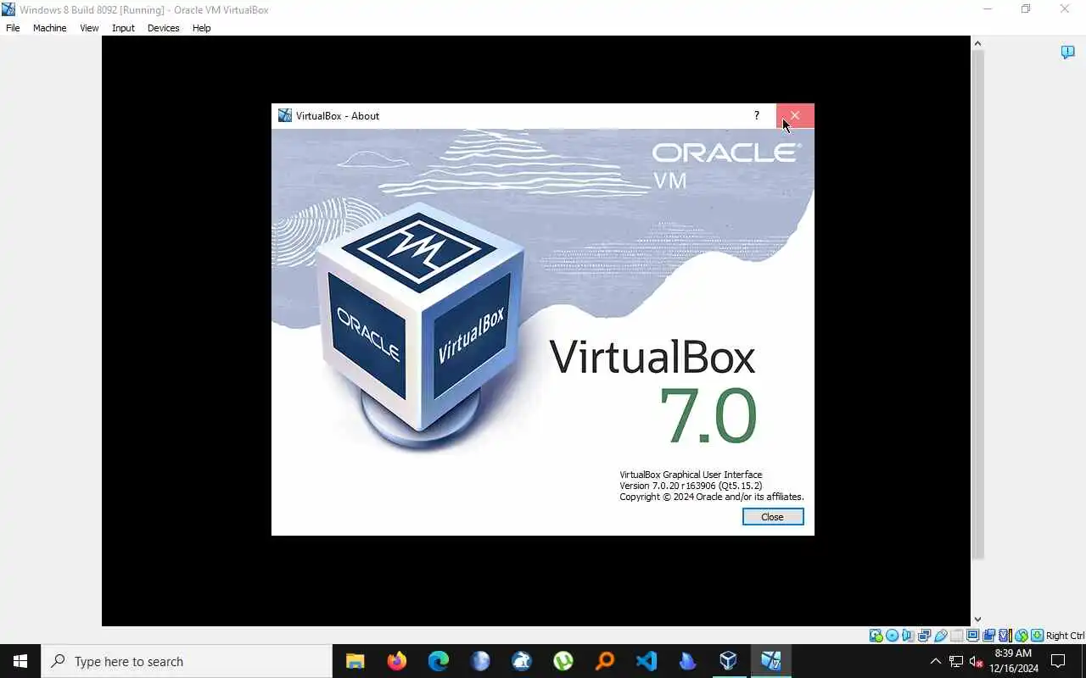Click the optical disc status icon

tap(892, 636)
